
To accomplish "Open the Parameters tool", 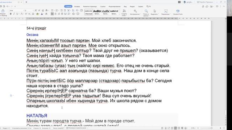I will click(x=166, y=12).
